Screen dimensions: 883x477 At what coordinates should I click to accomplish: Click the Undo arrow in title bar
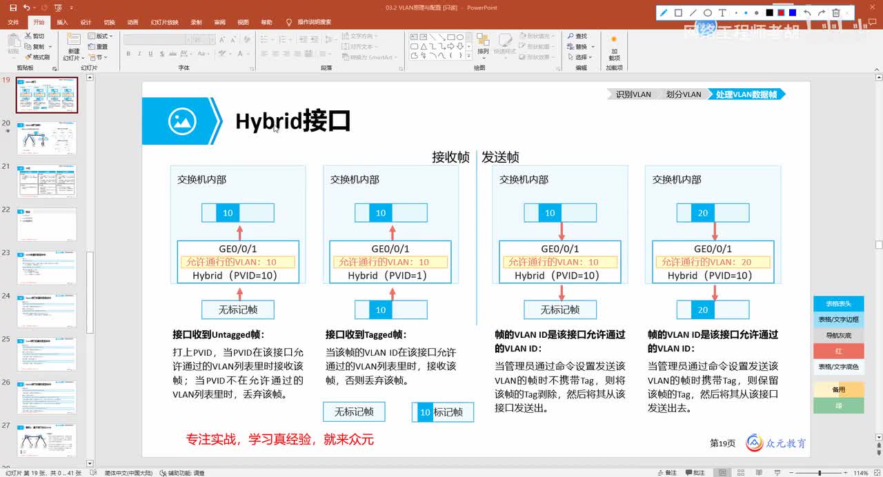26,8
